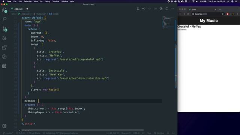
Task: Open the Extensions view
Action: (x=4, y=47)
